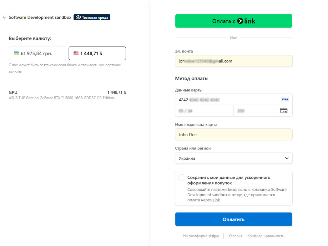
Task: Click the Software Development sandbox title
Action: (40, 17)
